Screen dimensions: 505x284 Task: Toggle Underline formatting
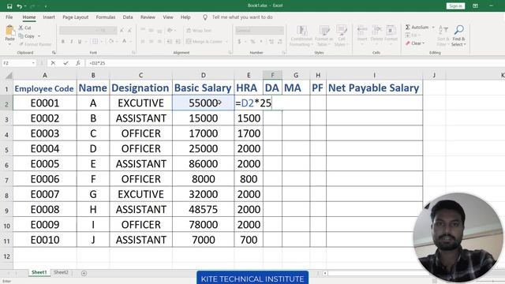click(80, 41)
